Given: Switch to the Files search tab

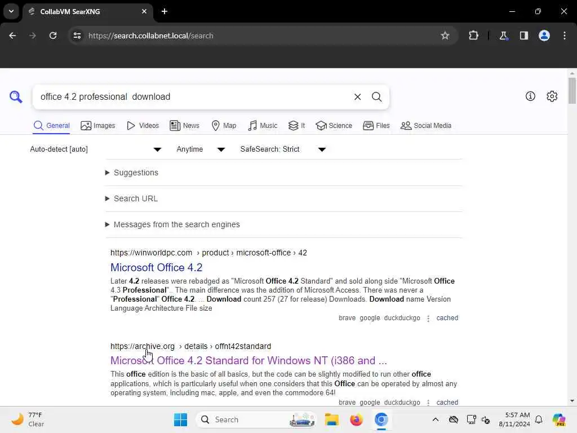Looking at the screenshot, I should 376,126.
